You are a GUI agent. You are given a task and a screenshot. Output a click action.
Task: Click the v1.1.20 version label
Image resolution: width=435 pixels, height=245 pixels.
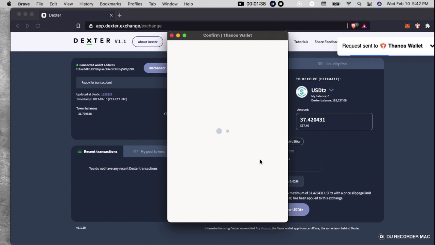pyautogui.click(x=81, y=227)
